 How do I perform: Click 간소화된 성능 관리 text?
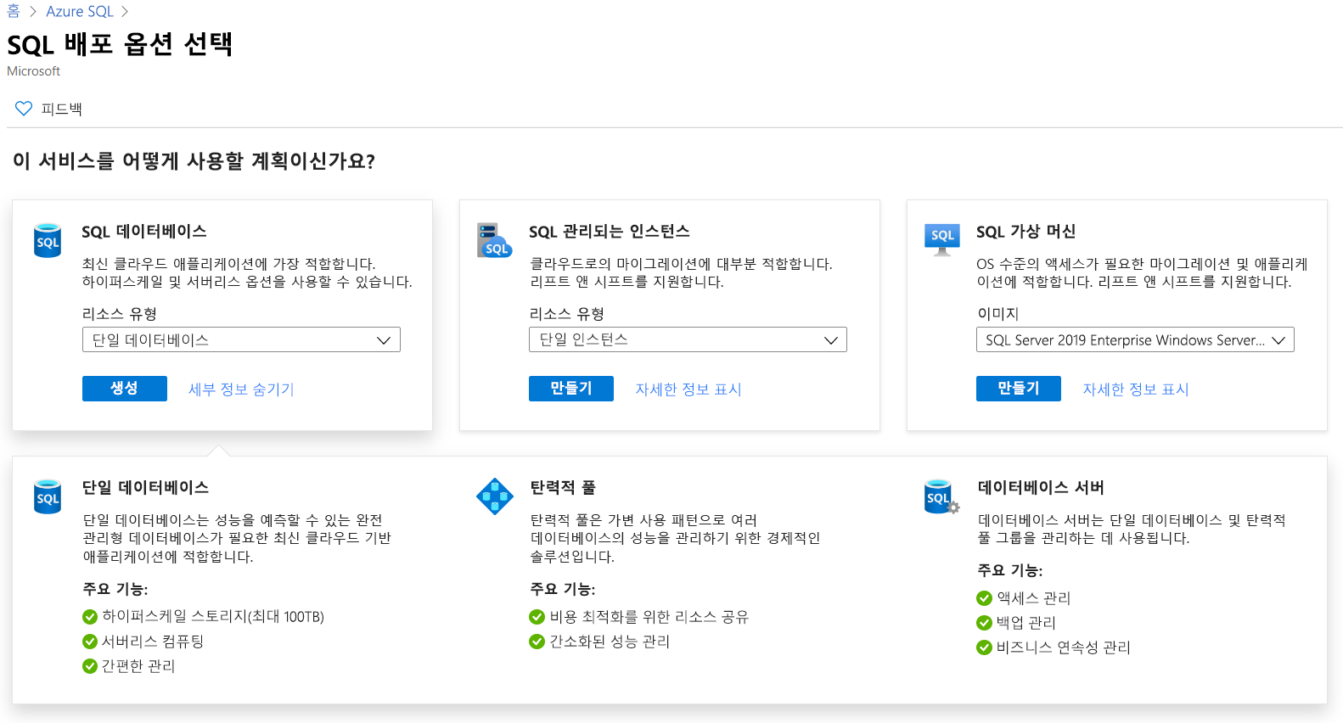tap(610, 642)
